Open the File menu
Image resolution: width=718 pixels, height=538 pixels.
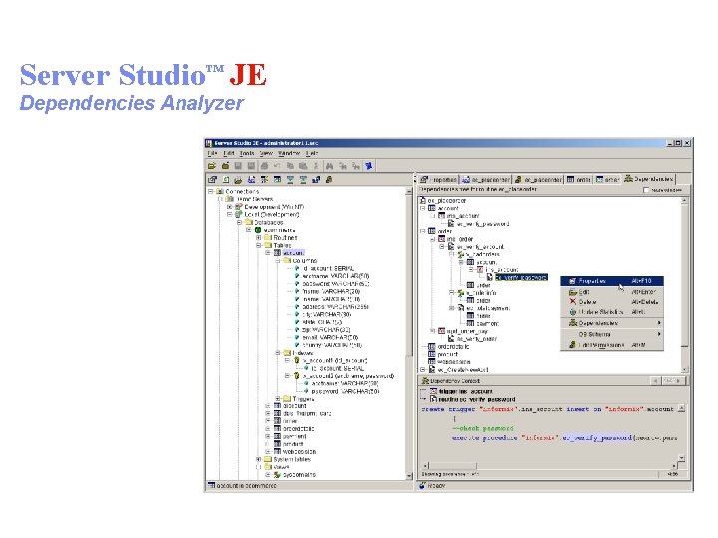coord(213,153)
